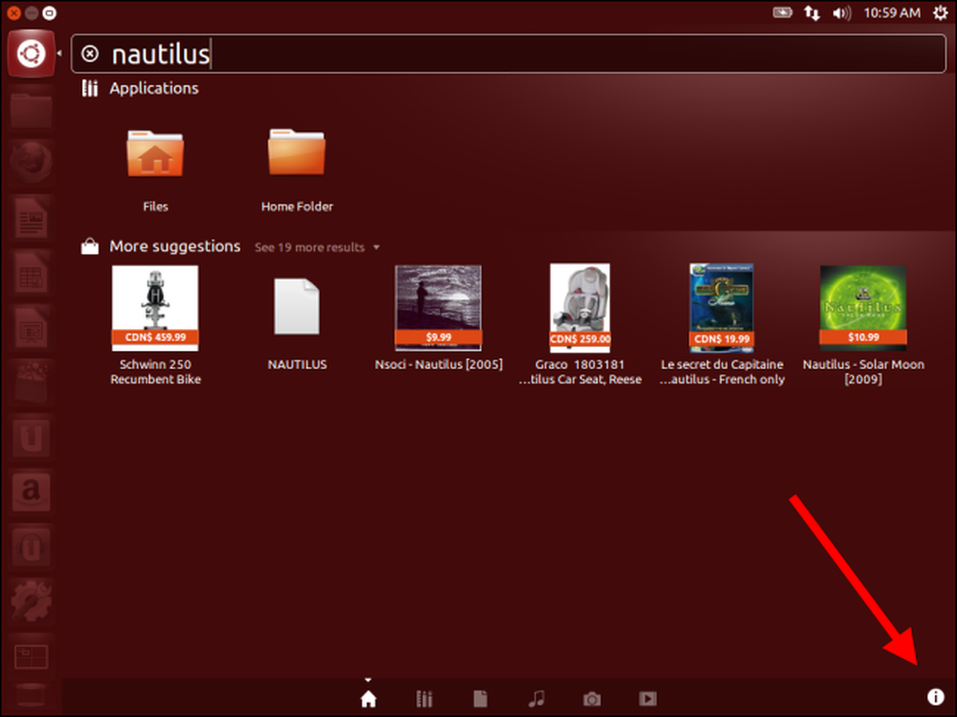Switch to the Home lens
The image size is (957, 717).
point(368,699)
